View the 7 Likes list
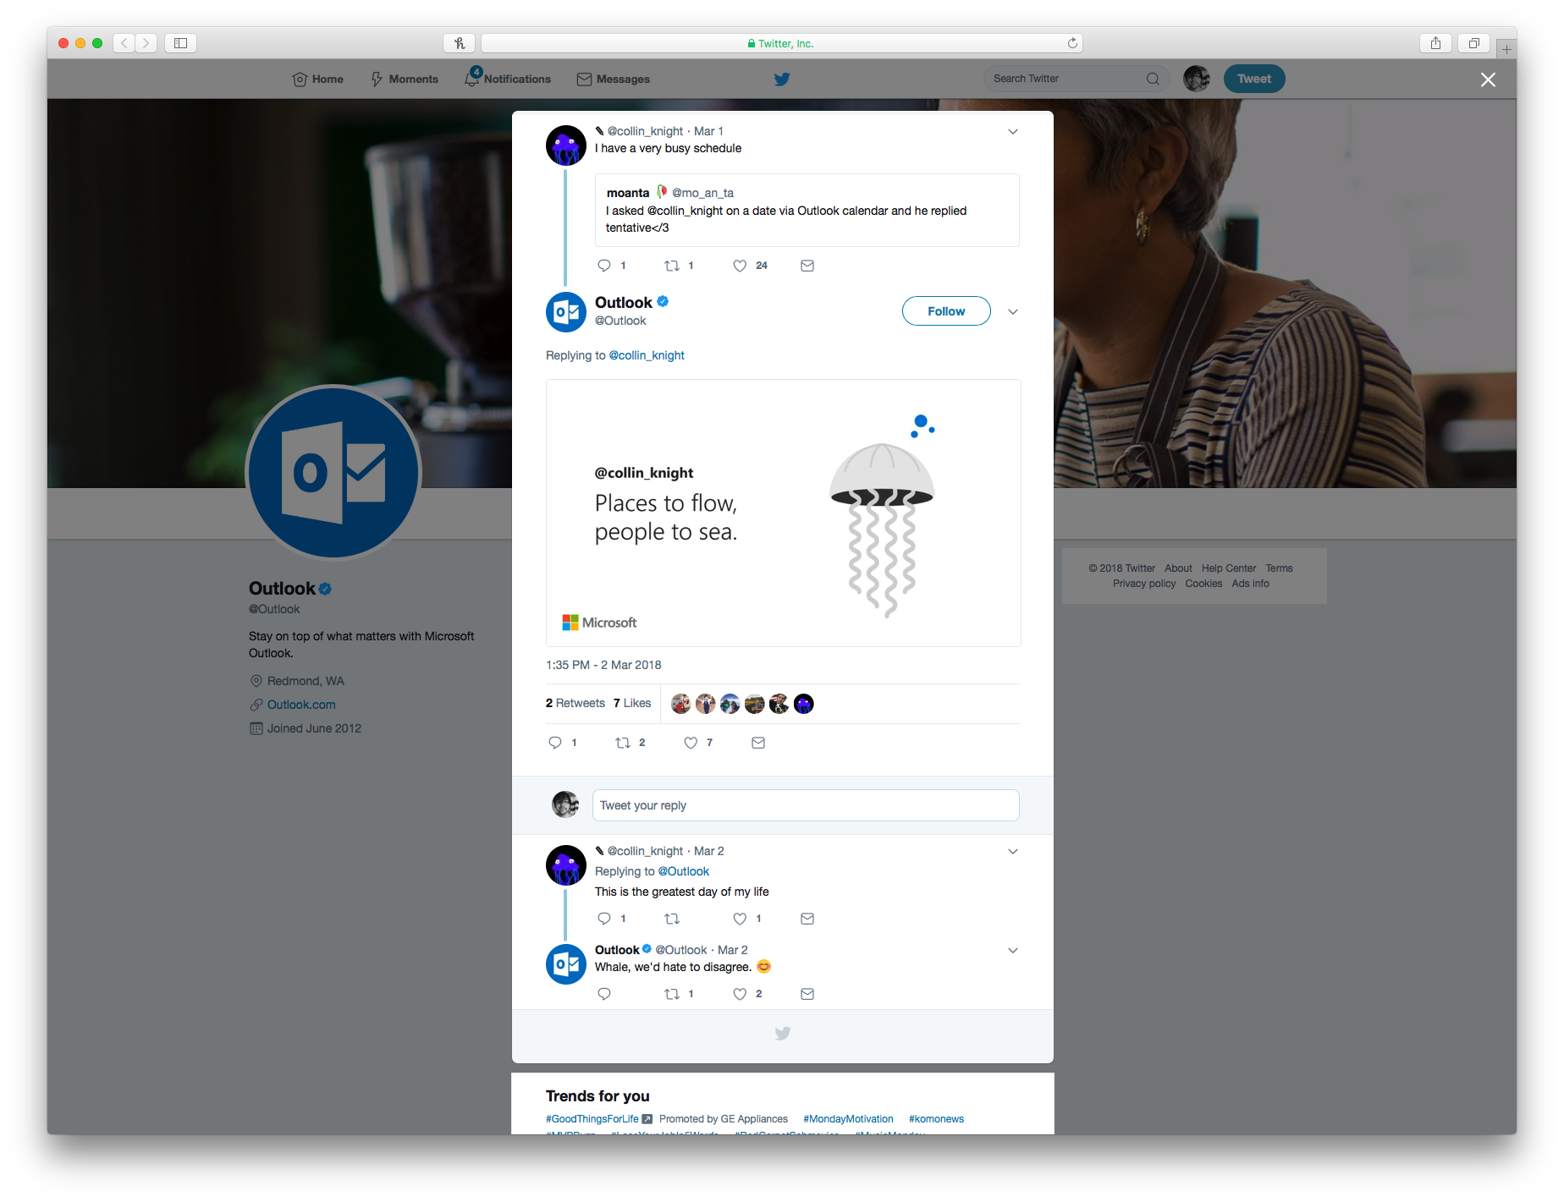The height and width of the screenshot is (1202, 1564). 632,703
